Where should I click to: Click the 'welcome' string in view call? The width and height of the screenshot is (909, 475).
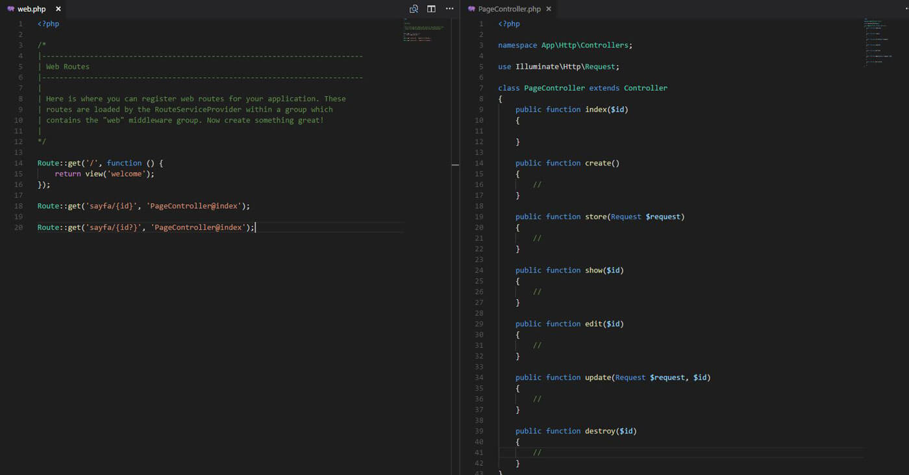pyautogui.click(x=127, y=174)
